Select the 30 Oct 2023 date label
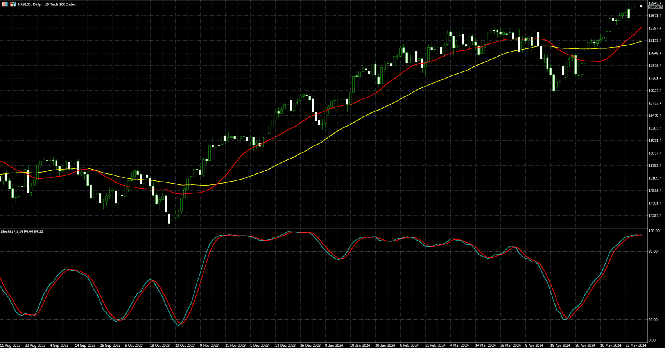This screenshot has width=665, height=348. [x=185, y=345]
